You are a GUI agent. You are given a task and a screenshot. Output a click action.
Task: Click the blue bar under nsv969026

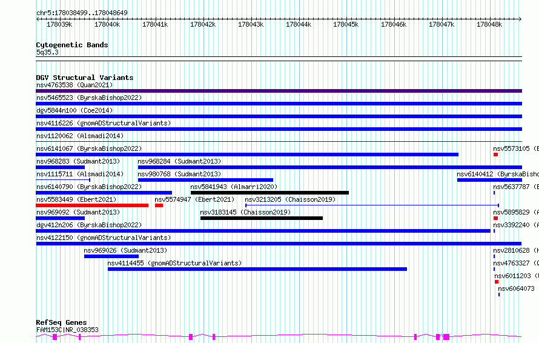tap(111, 256)
